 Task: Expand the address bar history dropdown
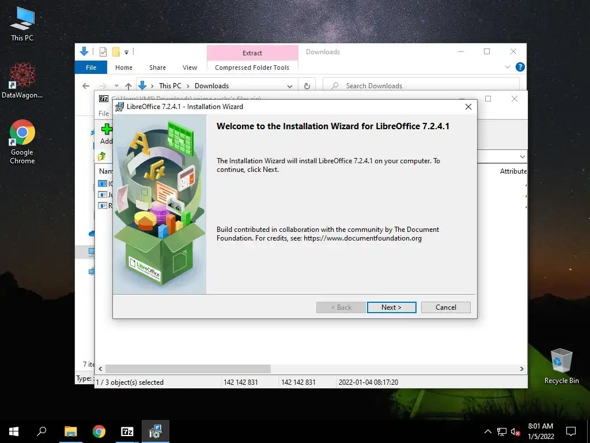[x=289, y=87]
